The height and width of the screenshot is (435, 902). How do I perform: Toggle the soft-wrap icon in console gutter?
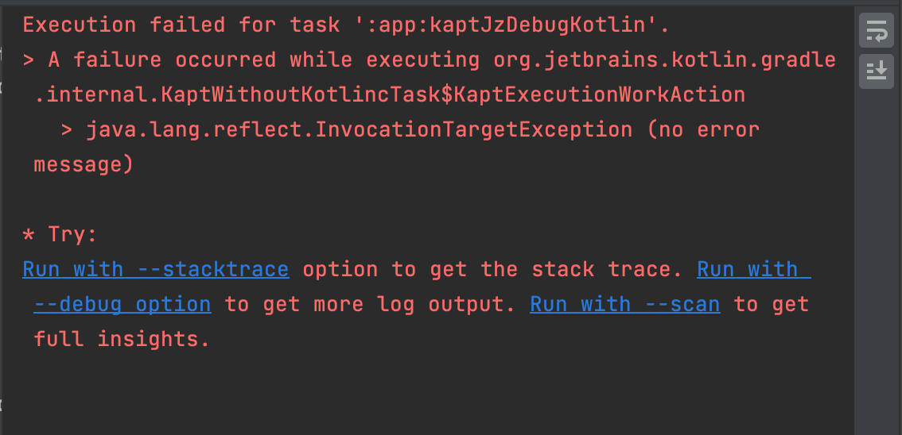[x=876, y=30]
